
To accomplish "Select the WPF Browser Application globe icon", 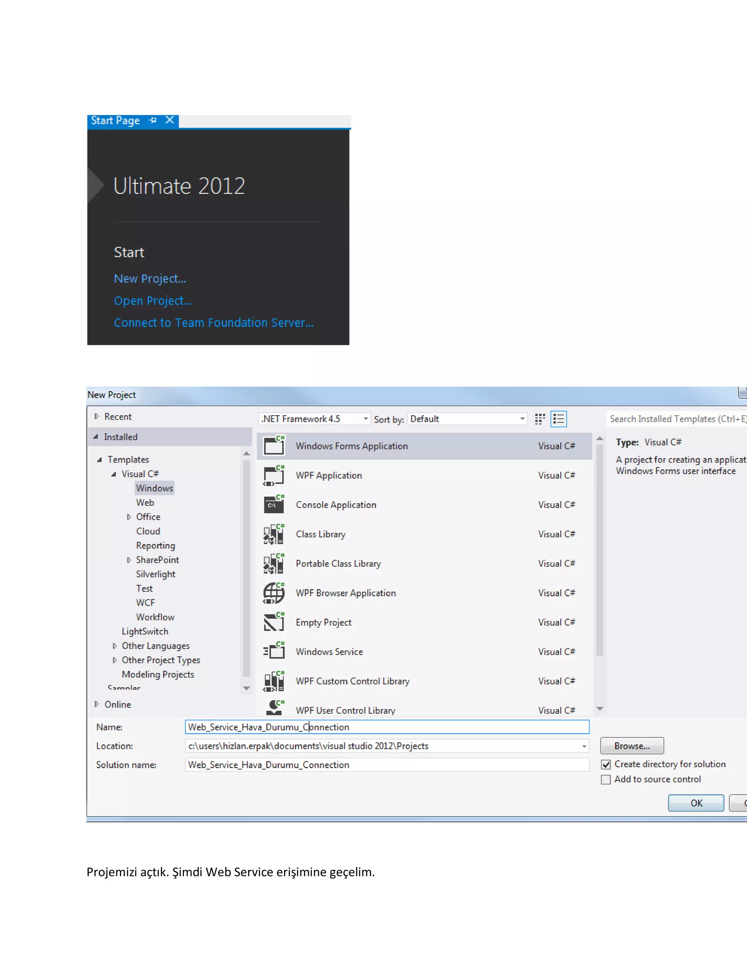I will point(274,593).
